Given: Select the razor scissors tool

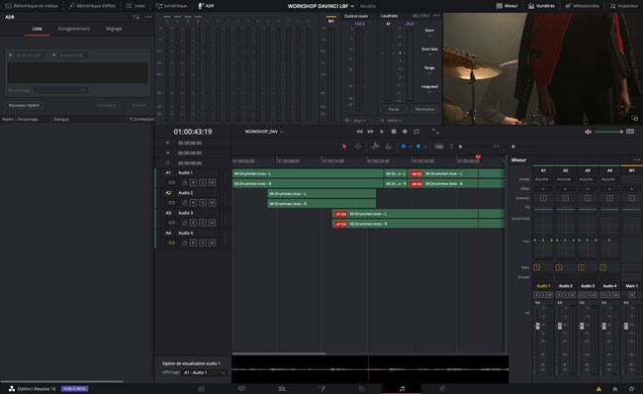Looking at the screenshot, I should 375,147.
